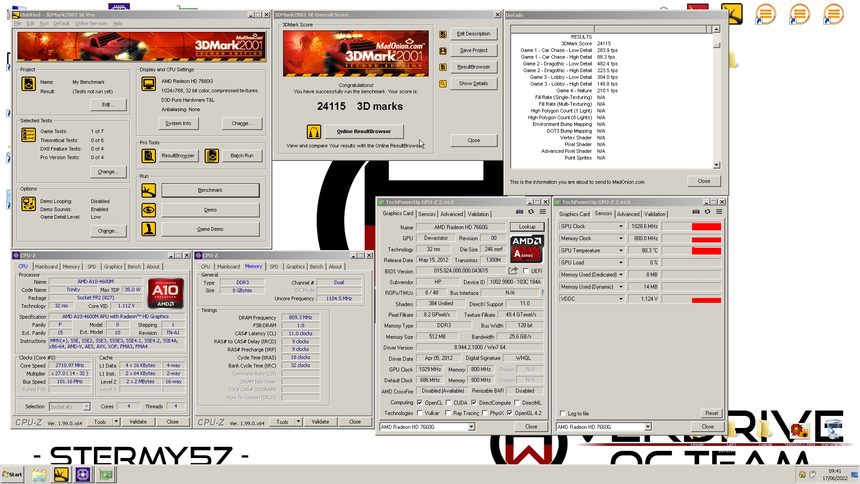
Task: Toggle the CUDA checkbox
Action: (x=448, y=403)
